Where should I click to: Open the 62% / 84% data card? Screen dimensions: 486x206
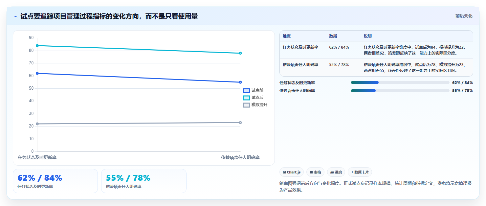click(x=55, y=181)
